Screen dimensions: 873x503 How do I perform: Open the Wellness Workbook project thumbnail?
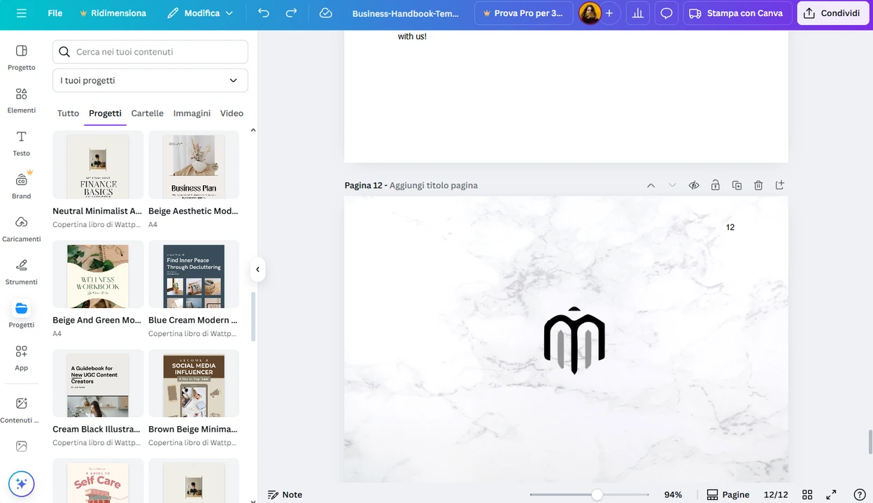pos(98,275)
